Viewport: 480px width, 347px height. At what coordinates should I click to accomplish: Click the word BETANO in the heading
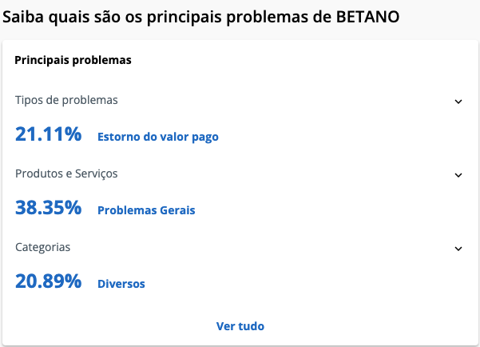pos(367,17)
